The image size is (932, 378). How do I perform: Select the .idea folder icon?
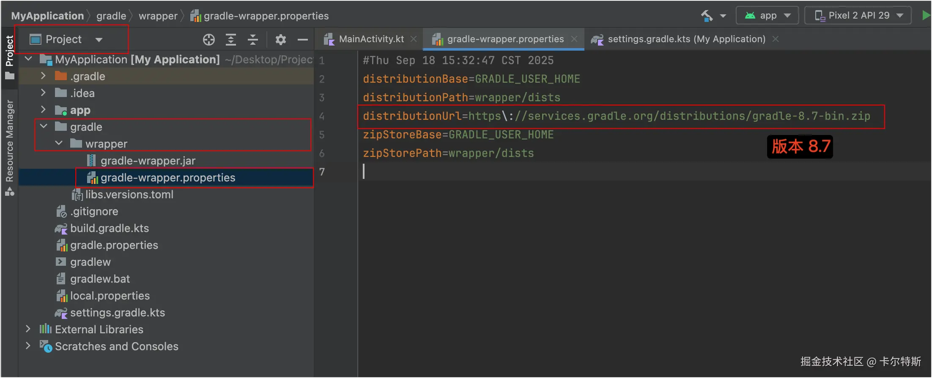coord(61,93)
